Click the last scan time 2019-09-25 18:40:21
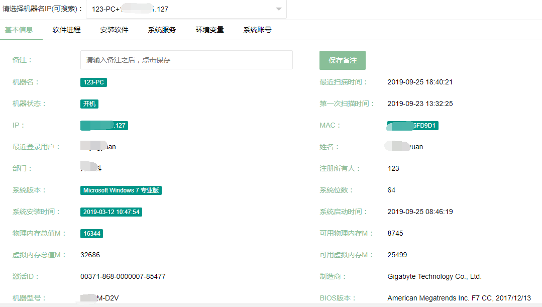The width and height of the screenshot is (542, 307). click(x=420, y=82)
